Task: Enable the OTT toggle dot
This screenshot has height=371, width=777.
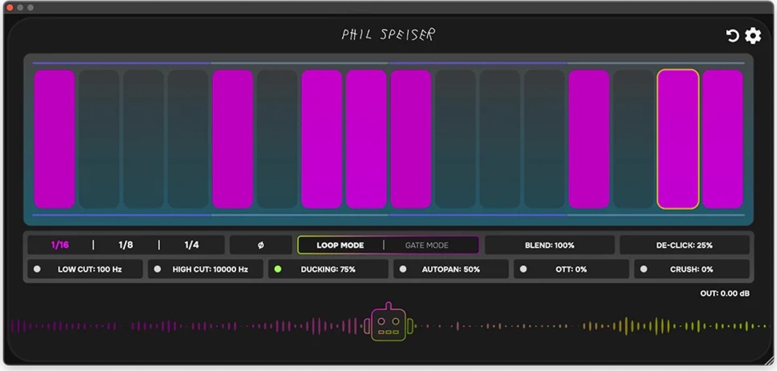Action: 523,269
